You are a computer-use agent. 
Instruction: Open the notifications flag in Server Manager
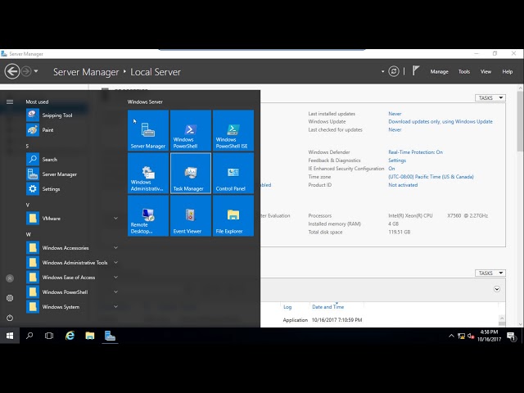tap(415, 71)
